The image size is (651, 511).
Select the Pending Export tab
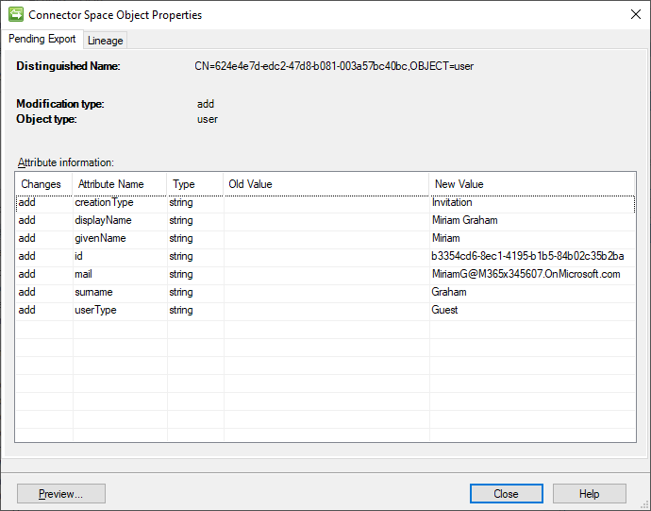(x=42, y=40)
